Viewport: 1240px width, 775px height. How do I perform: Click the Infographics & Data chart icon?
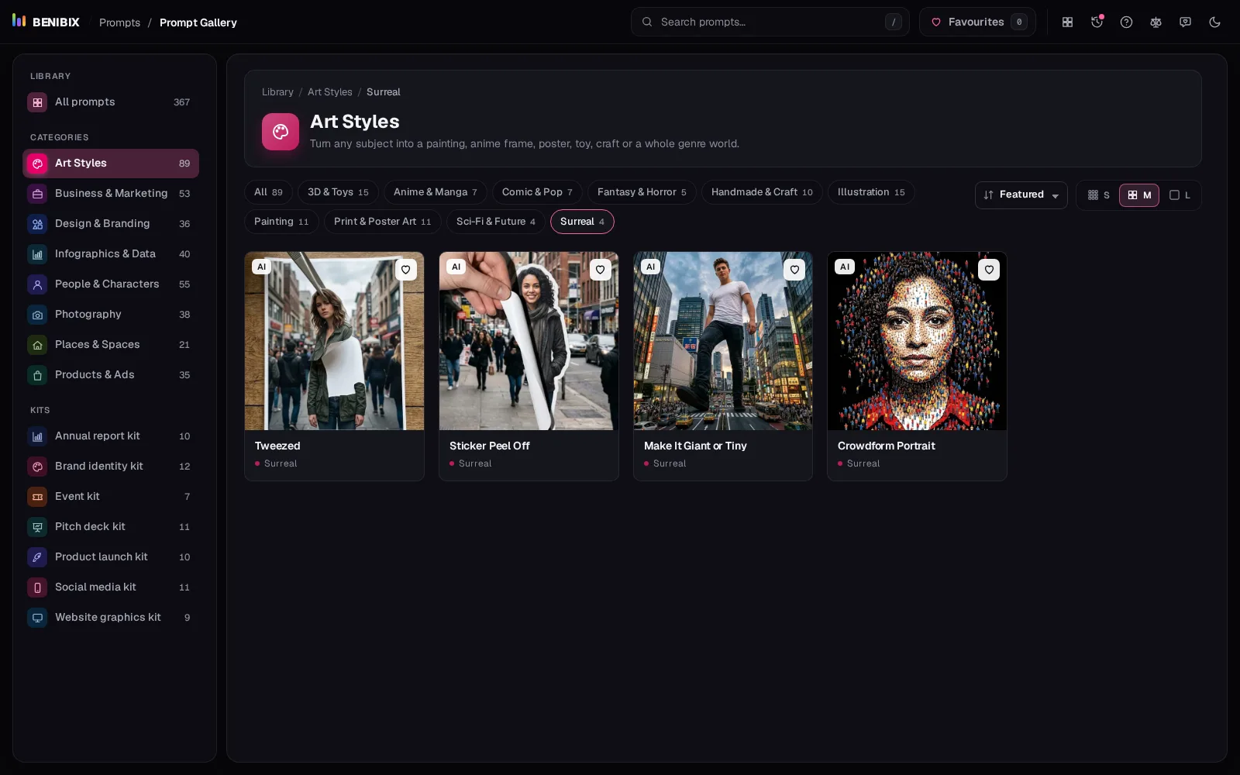click(37, 254)
